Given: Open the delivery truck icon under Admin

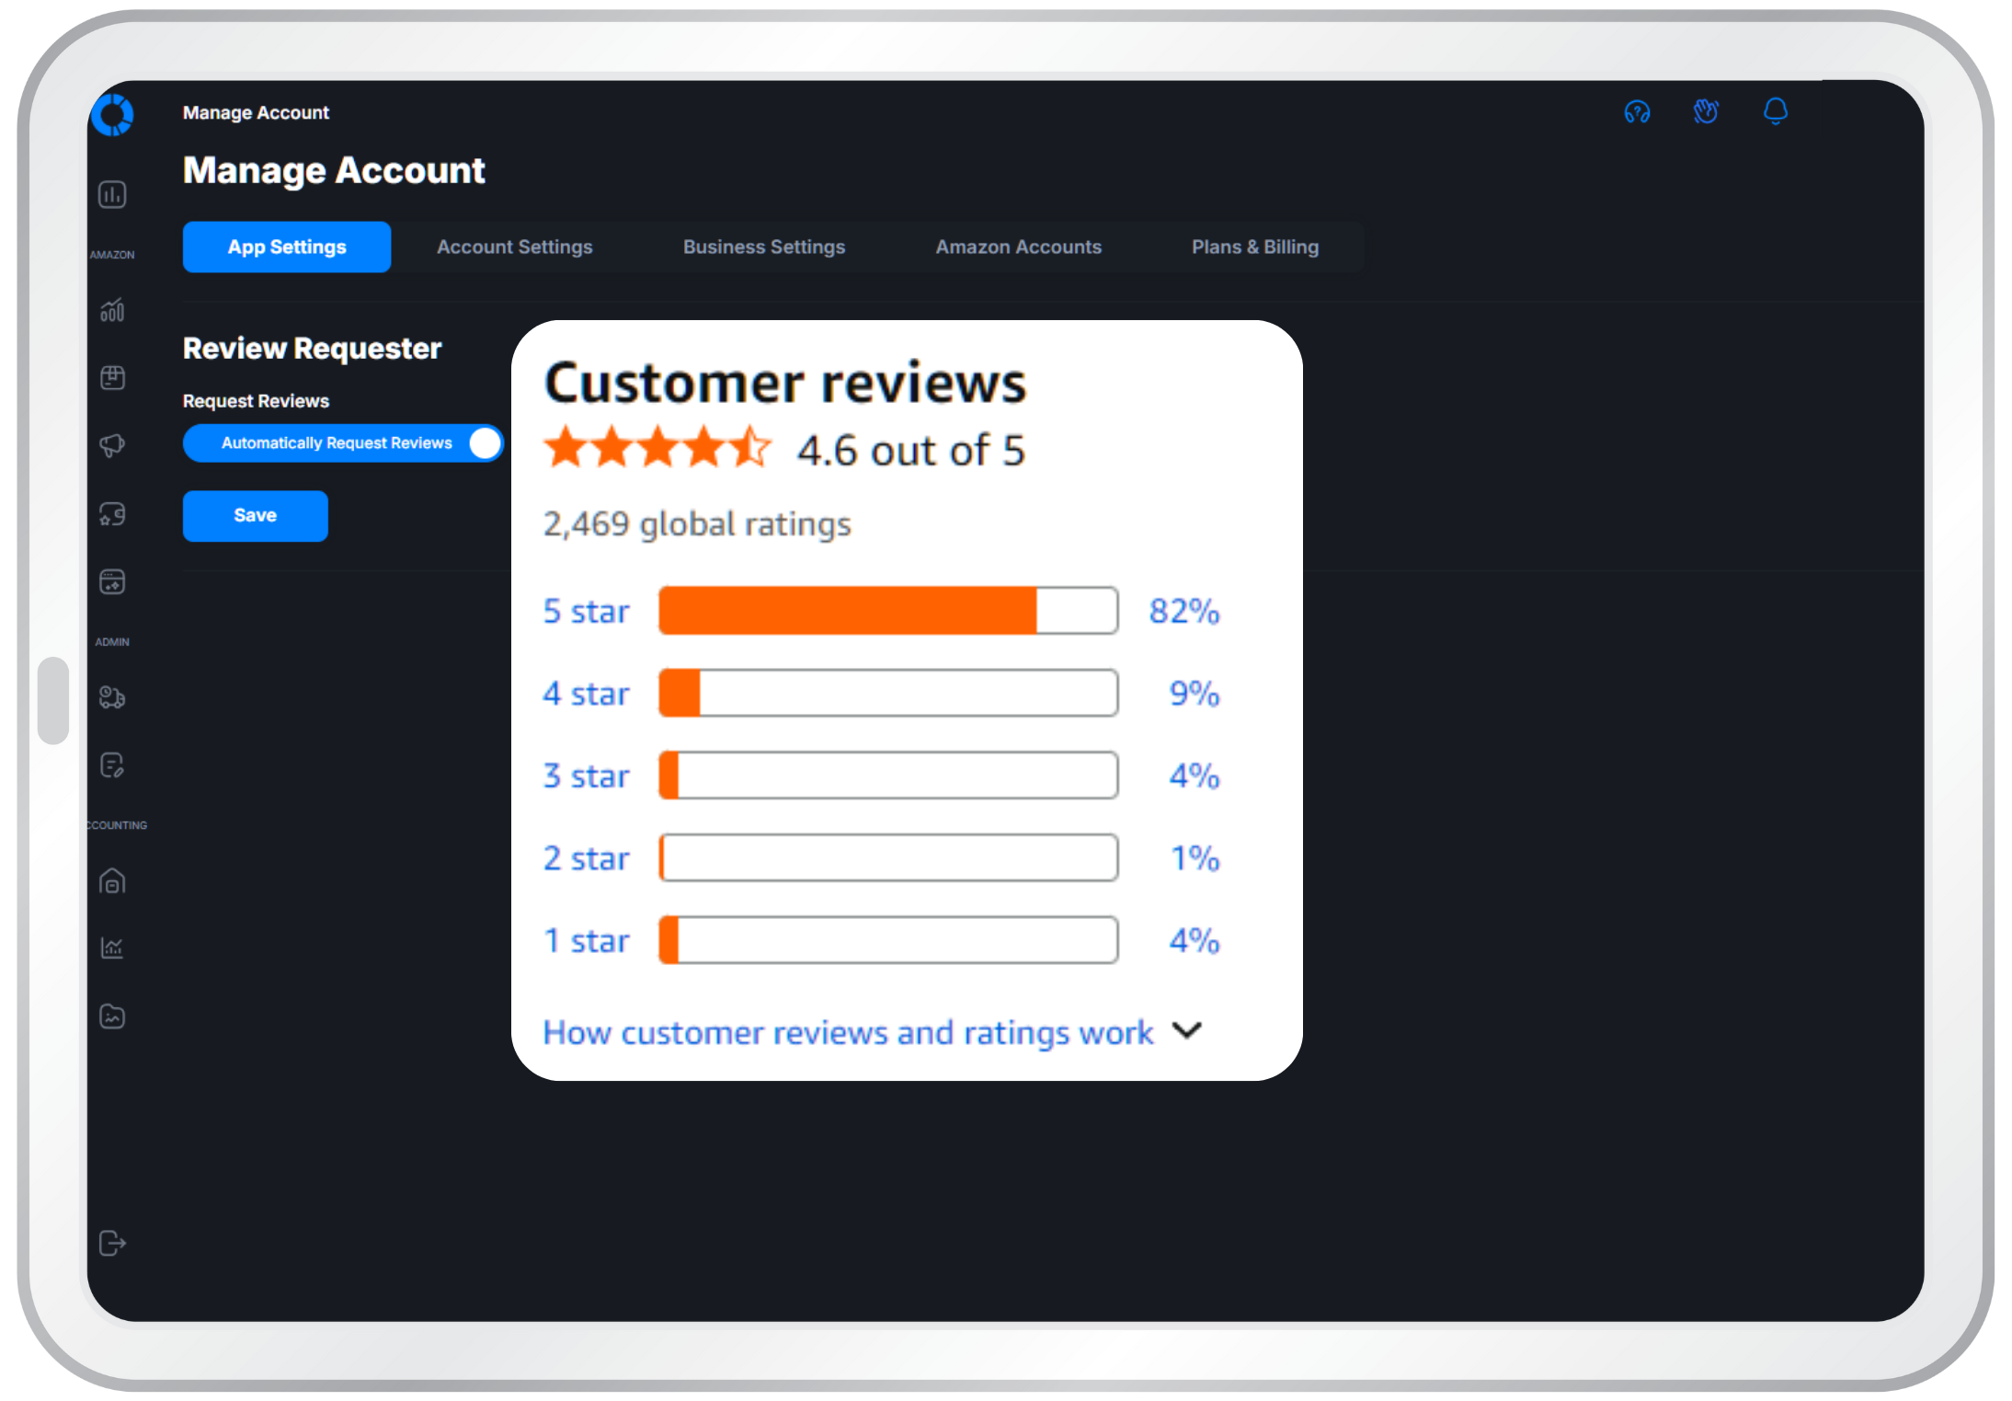Looking at the screenshot, I should coord(112,698).
